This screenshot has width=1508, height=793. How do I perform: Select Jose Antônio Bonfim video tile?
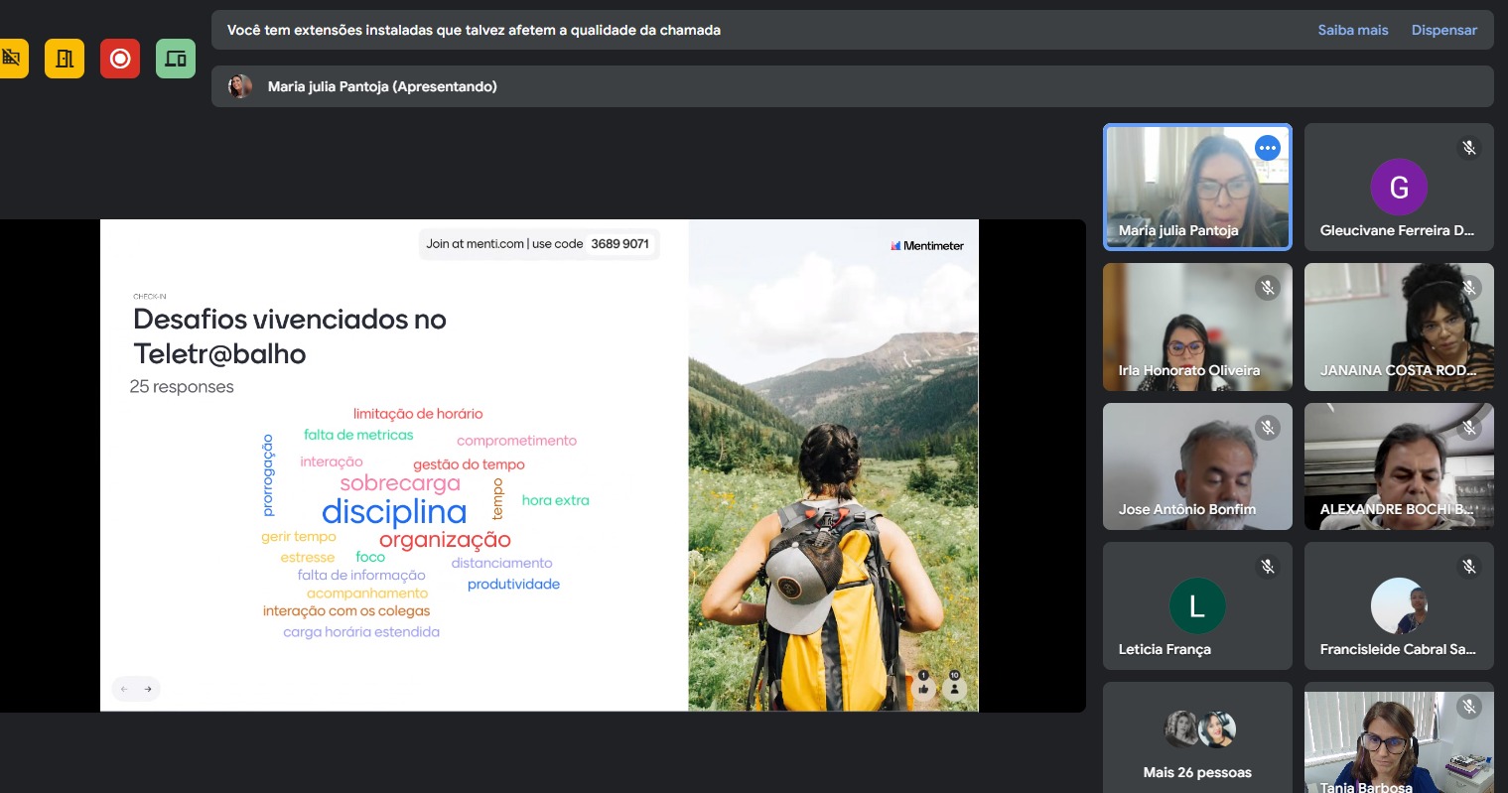[1196, 466]
